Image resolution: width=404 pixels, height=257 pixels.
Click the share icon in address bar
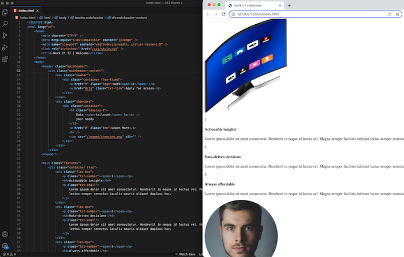point(390,14)
